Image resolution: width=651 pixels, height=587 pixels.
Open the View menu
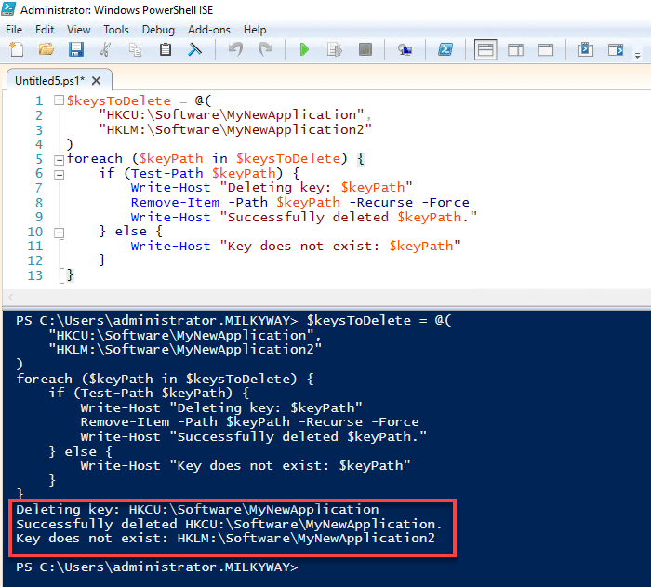pos(78,30)
